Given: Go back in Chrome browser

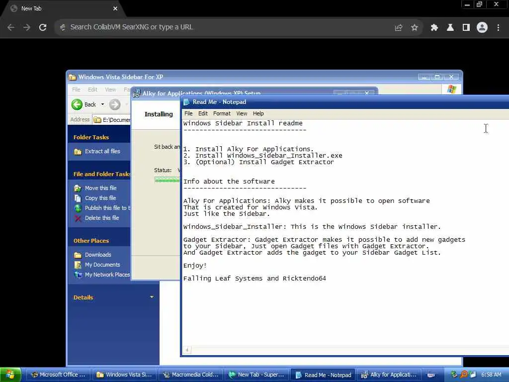Looking at the screenshot, I should coord(11,27).
